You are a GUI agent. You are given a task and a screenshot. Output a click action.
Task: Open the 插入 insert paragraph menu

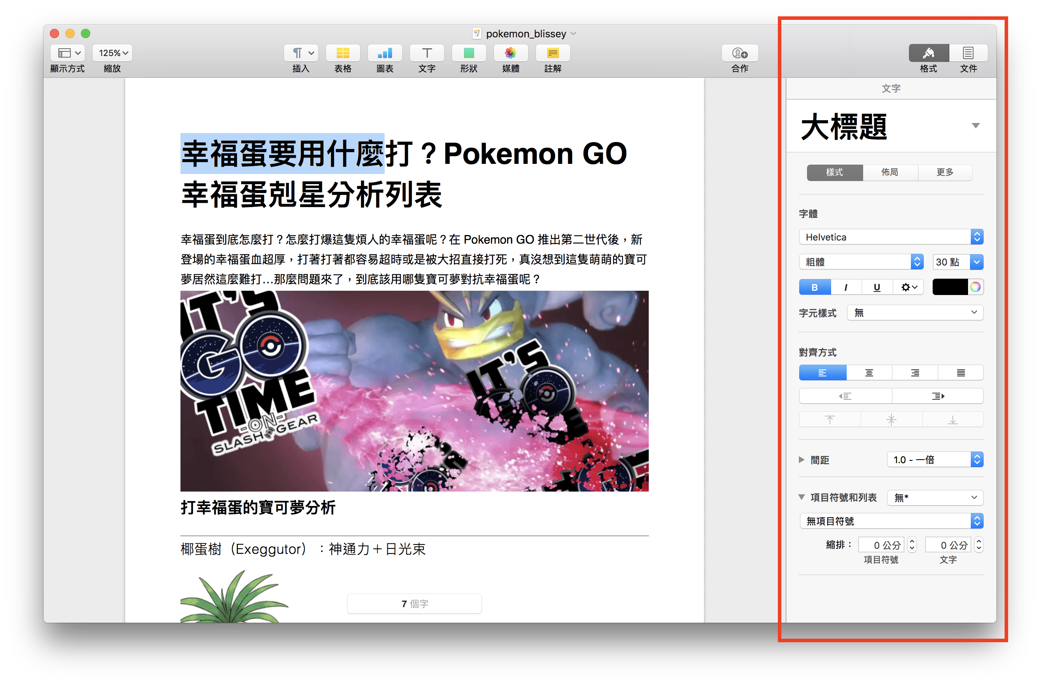point(301,53)
